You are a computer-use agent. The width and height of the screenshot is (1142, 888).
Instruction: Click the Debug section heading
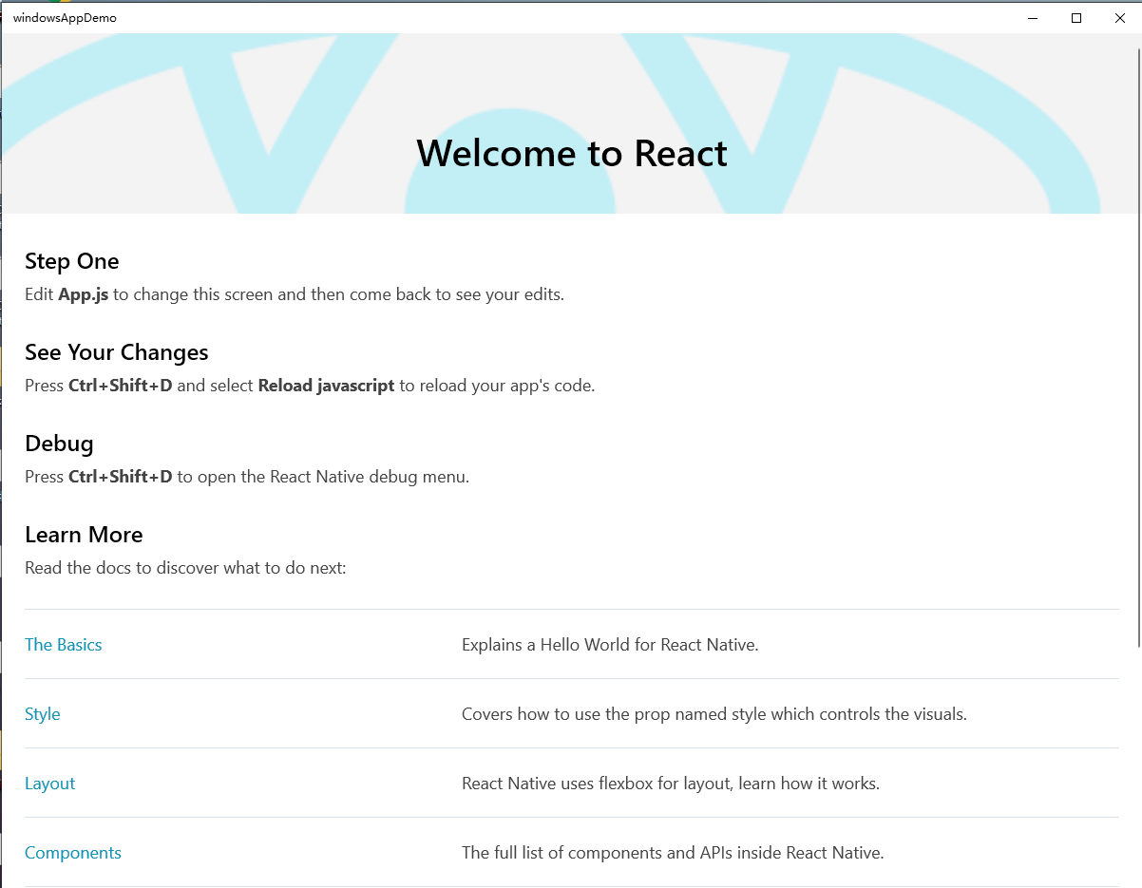[x=59, y=444]
